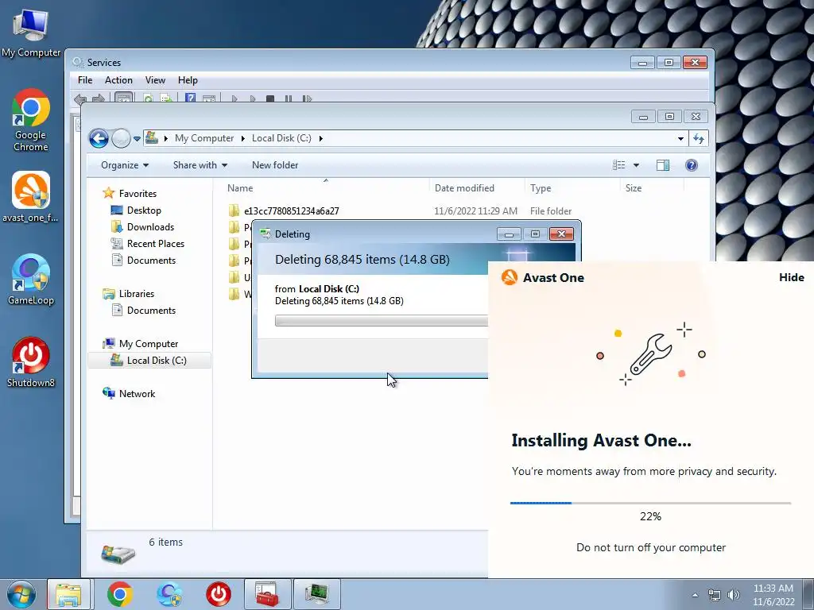
Task: Sort by the Size column header
Action: click(x=634, y=188)
